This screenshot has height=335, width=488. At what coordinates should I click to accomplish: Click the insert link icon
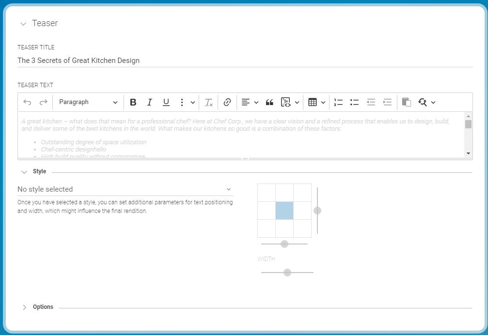click(x=227, y=102)
